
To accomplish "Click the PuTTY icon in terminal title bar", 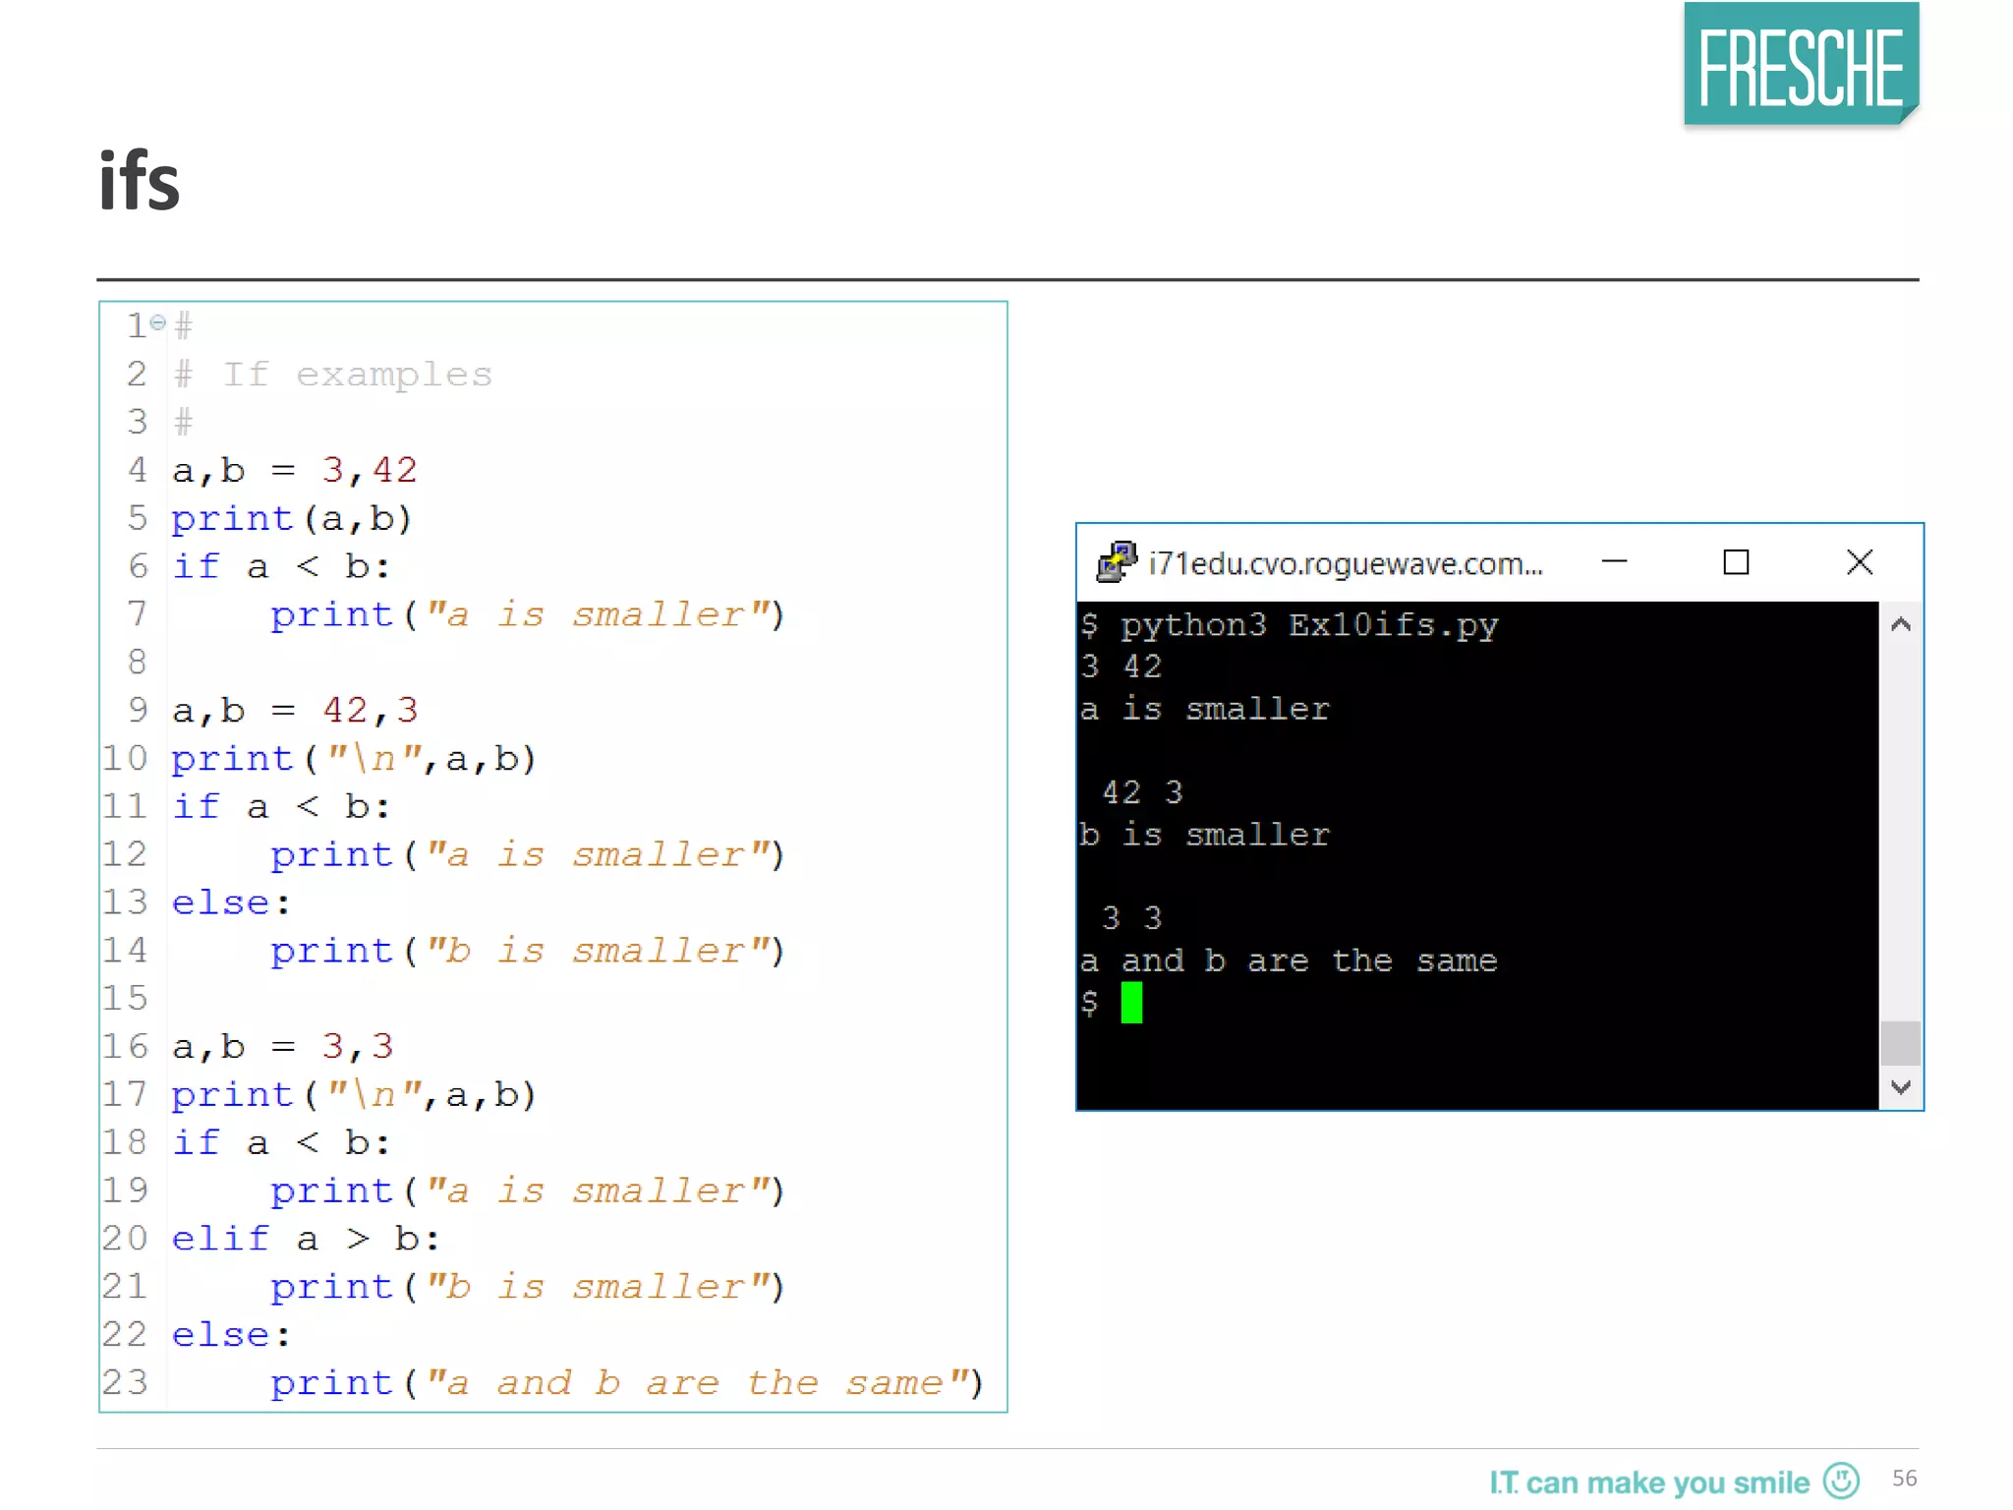I will point(1117,562).
